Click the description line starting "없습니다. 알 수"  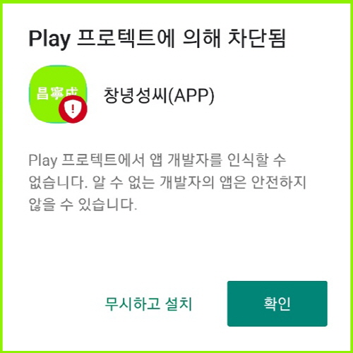coord(167,182)
